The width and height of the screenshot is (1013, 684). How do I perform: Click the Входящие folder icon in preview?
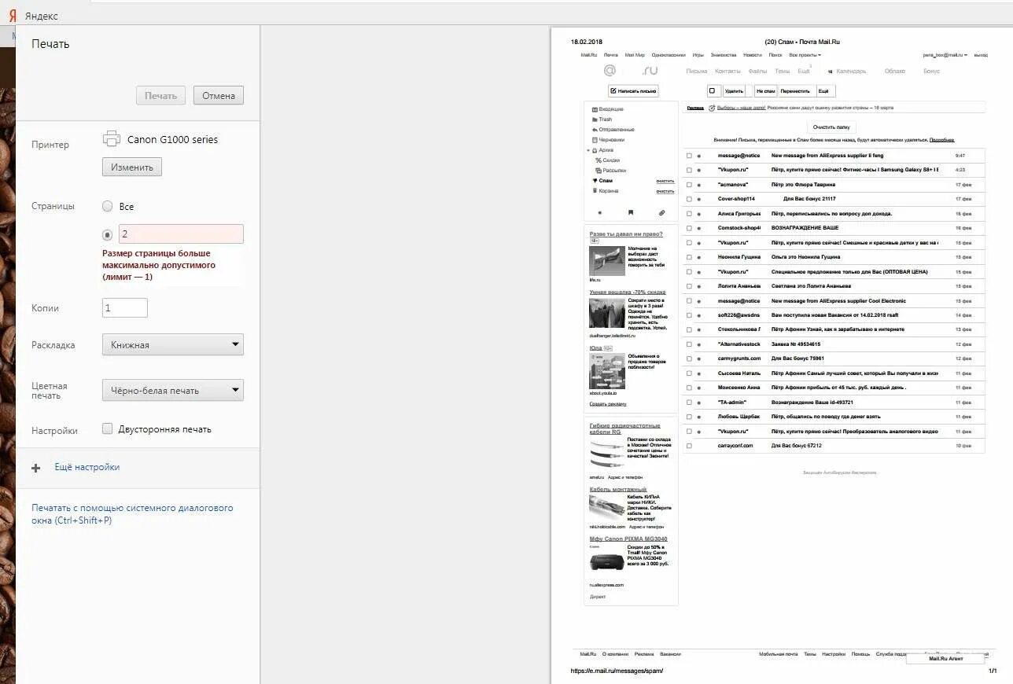tap(595, 109)
